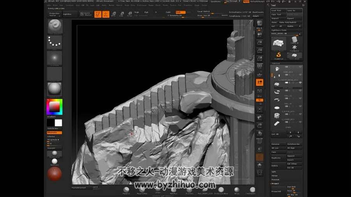Click the white color swatch
Screen dimensions: 351x197
pos(58,123)
